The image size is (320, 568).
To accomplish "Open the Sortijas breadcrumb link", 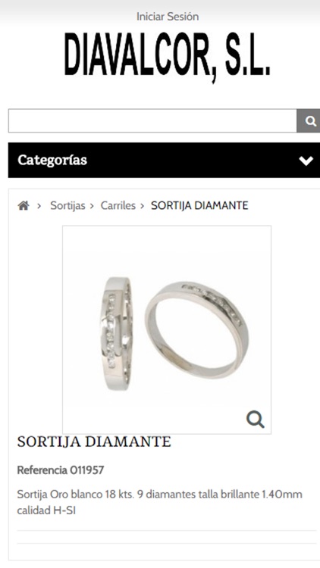I will tap(67, 206).
